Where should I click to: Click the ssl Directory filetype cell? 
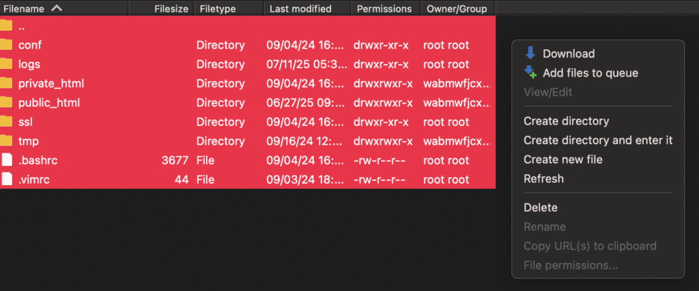pyautogui.click(x=220, y=122)
